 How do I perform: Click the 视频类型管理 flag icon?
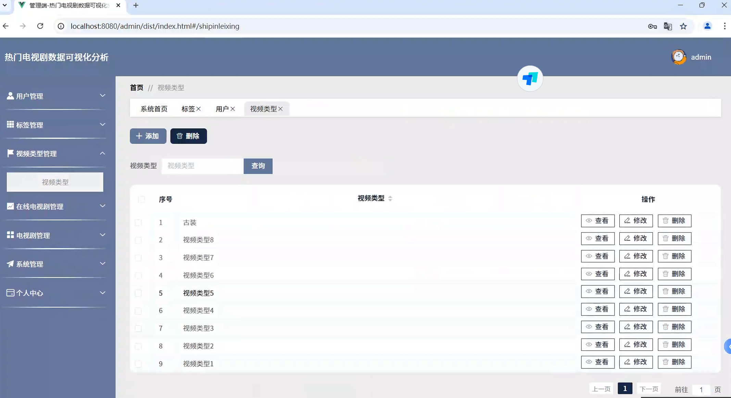point(10,153)
